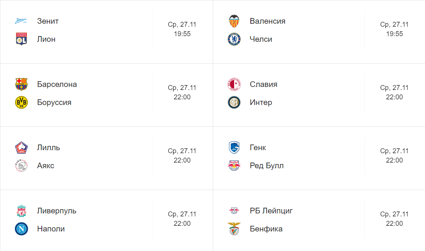Image resolution: width=425 pixels, height=251 pixels.
Task: Select the Slavia Praha round emblem
Action: pyautogui.click(x=234, y=84)
